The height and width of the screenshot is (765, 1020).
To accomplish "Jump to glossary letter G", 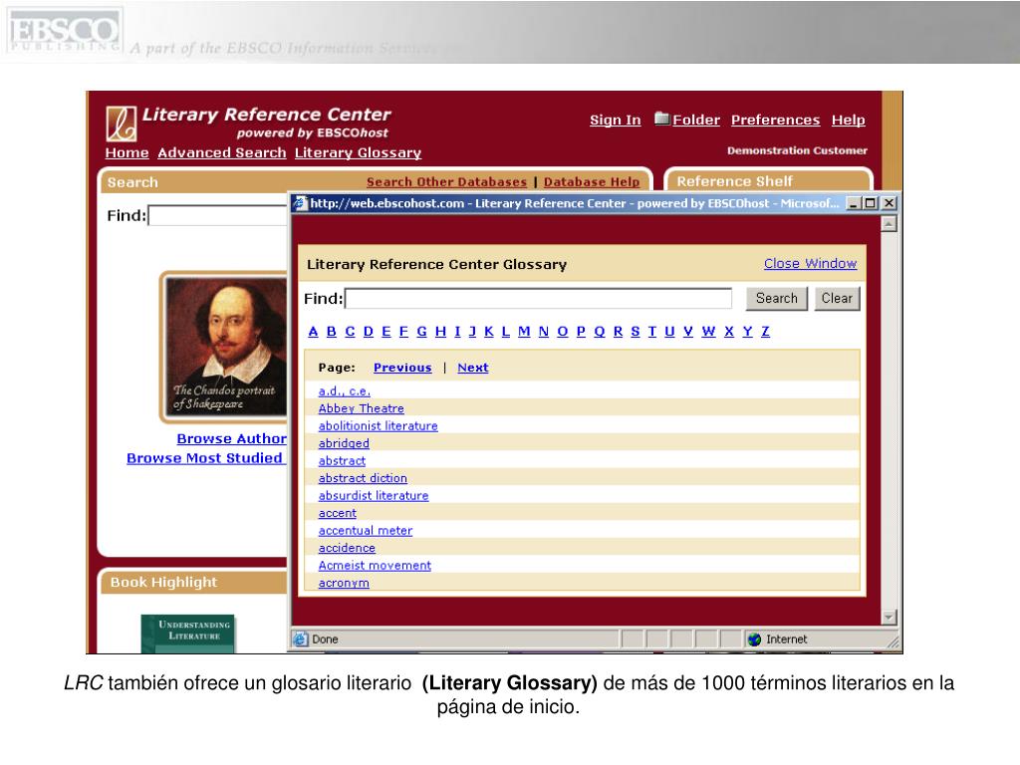I will tap(421, 332).
